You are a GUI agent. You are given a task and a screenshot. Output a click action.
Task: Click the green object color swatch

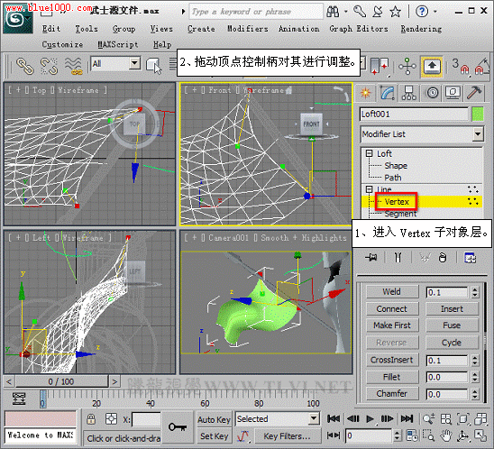tap(478, 115)
